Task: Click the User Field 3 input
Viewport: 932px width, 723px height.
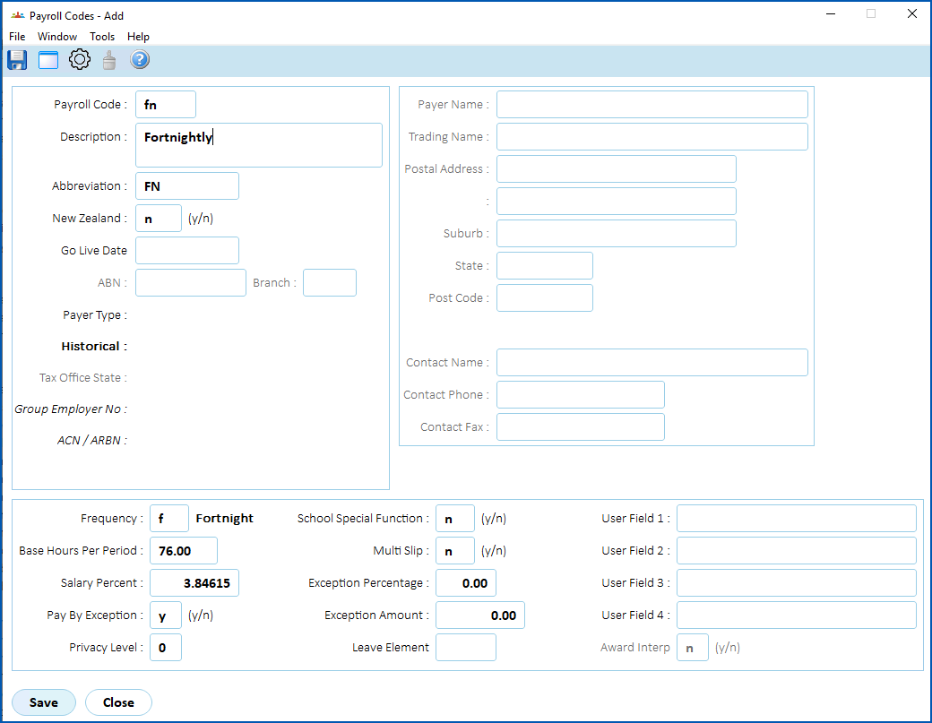Action: (797, 583)
